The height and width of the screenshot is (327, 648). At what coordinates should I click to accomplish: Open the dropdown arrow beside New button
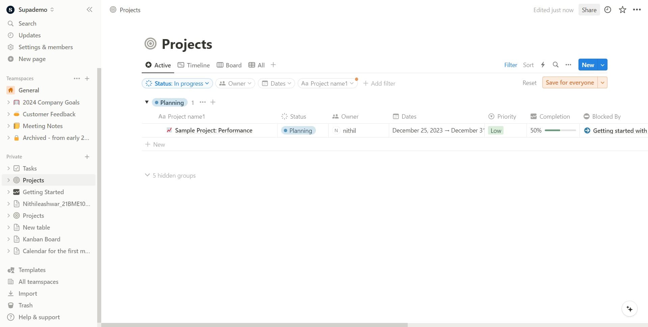[x=602, y=65]
